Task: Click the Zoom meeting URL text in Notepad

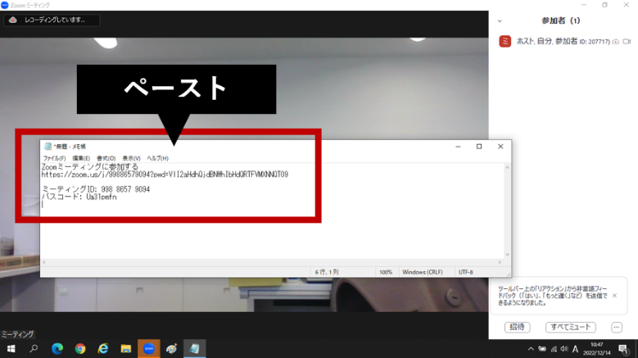Action: click(x=165, y=174)
